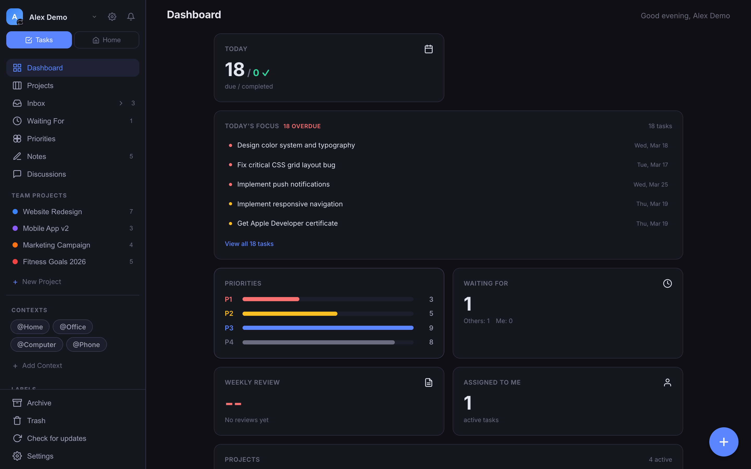Expand the Alex Demo account dropdown
751x469 pixels.
pyautogui.click(x=94, y=17)
